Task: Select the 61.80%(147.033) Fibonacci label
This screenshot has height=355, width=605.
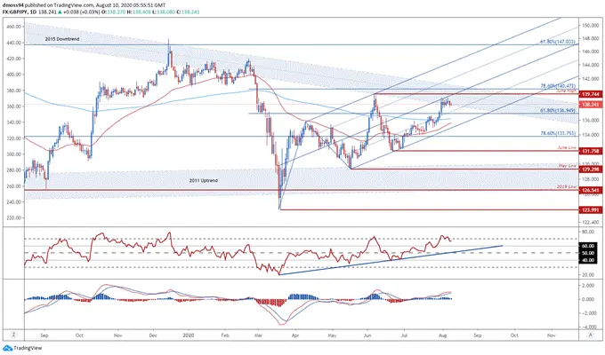Action: (x=557, y=41)
